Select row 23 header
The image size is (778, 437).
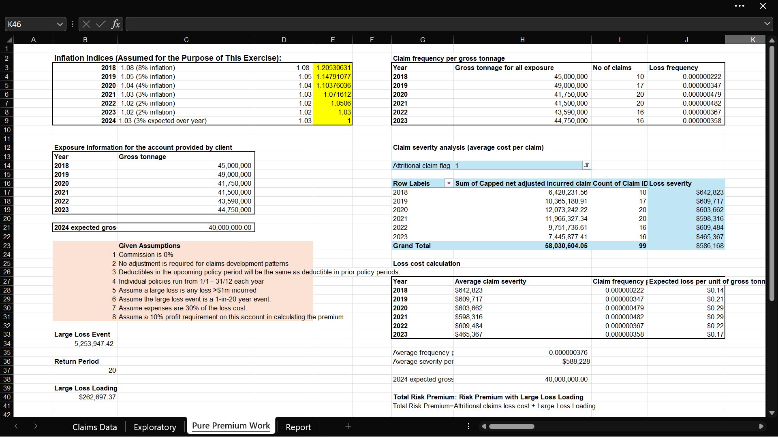[7, 246]
